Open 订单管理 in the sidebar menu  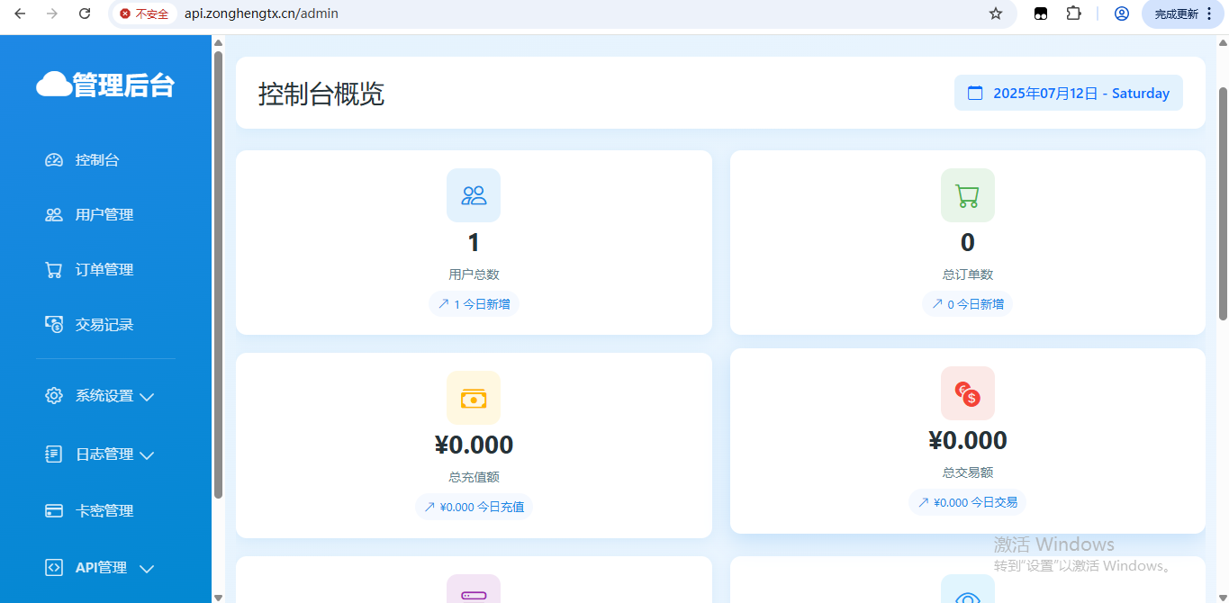tap(105, 270)
